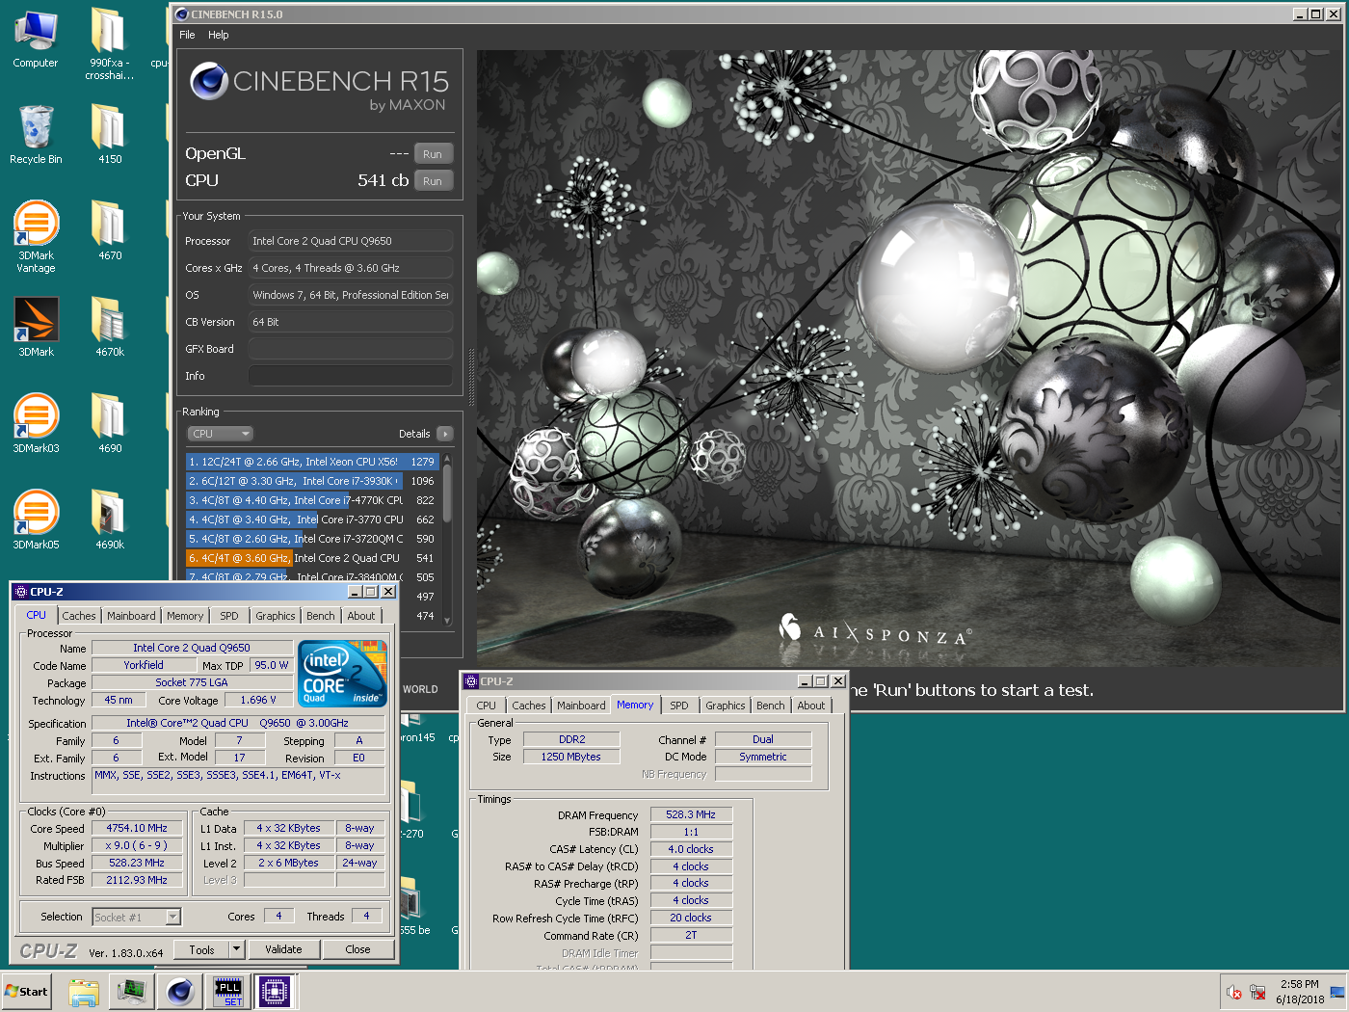Click the first CPU-Z window title icon

click(21, 592)
